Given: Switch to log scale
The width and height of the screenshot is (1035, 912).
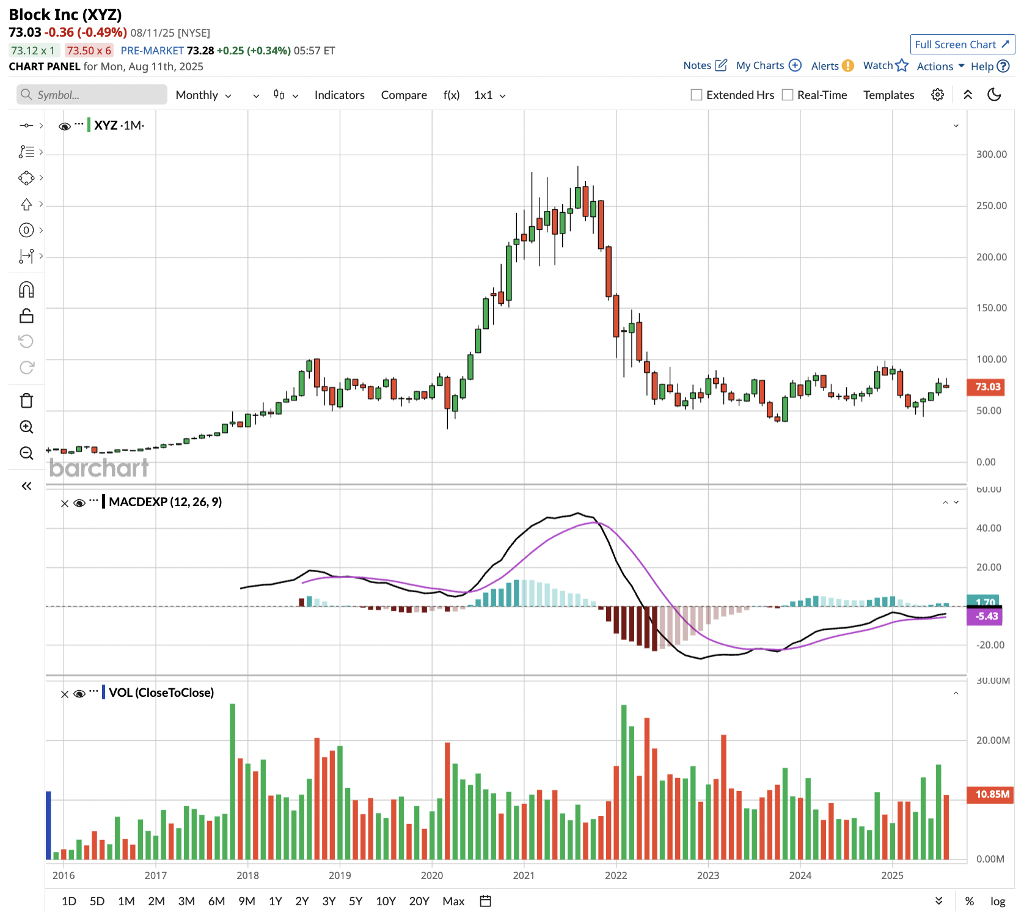Looking at the screenshot, I should [x=998, y=901].
